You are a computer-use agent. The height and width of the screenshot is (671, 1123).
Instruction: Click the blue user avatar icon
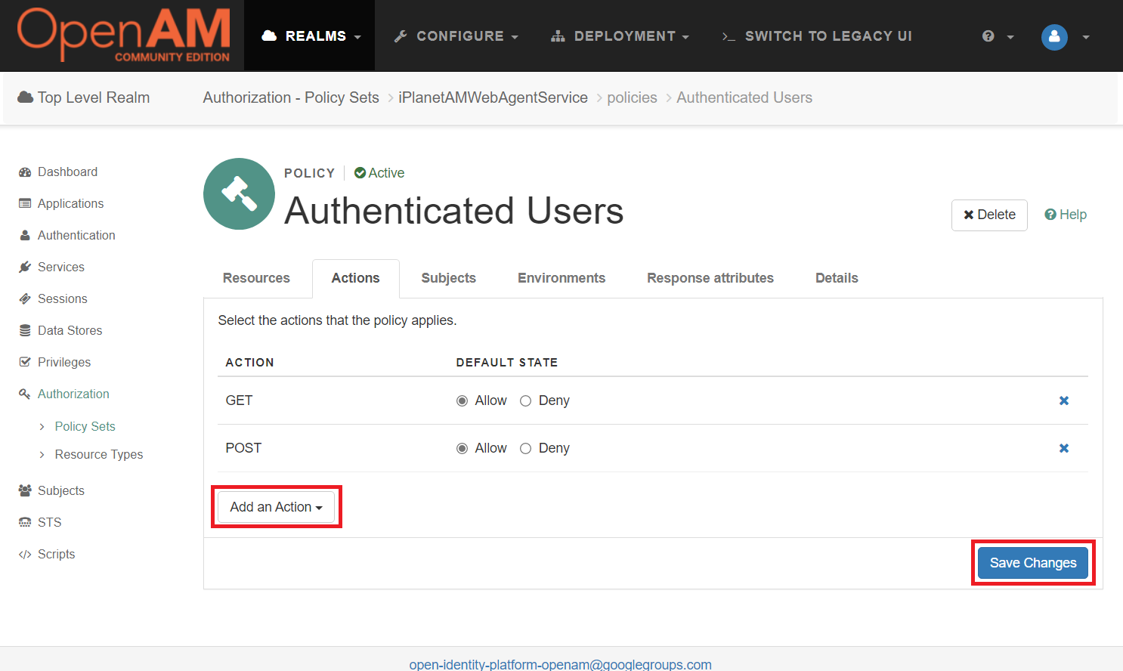coord(1054,36)
